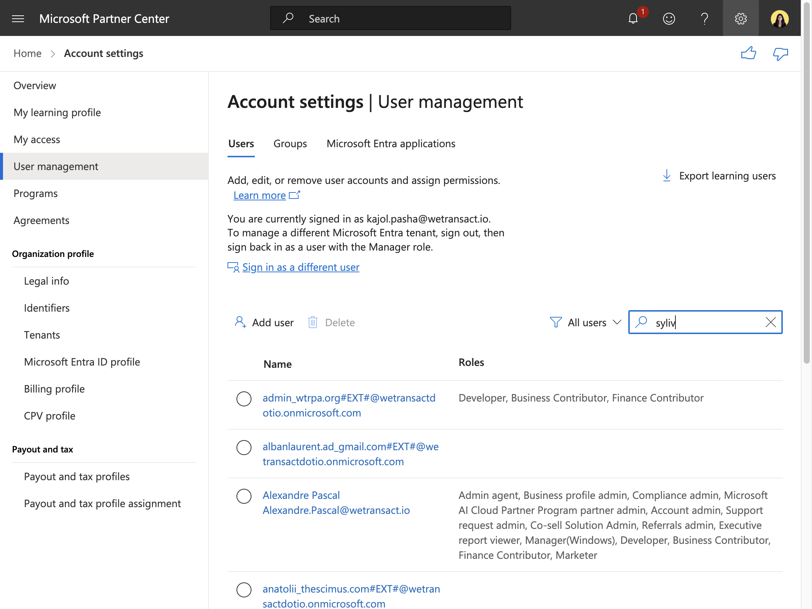Click the Export learning users download icon
Image resolution: width=812 pixels, height=609 pixels.
(x=666, y=175)
